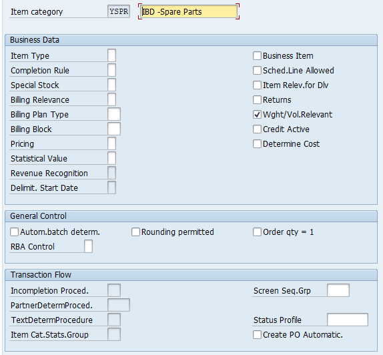Image resolution: width=383 pixels, height=355 pixels.
Task: Click the Special Stock label text
Action: pos(35,85)
